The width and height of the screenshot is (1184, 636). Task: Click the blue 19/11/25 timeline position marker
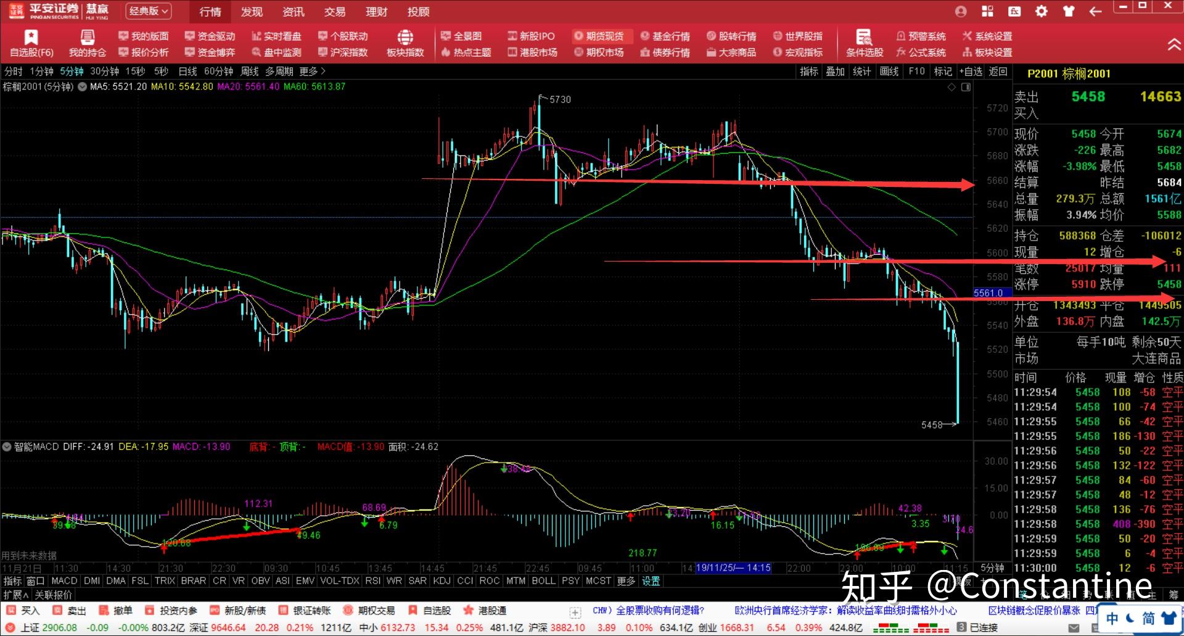coord(733,568)
